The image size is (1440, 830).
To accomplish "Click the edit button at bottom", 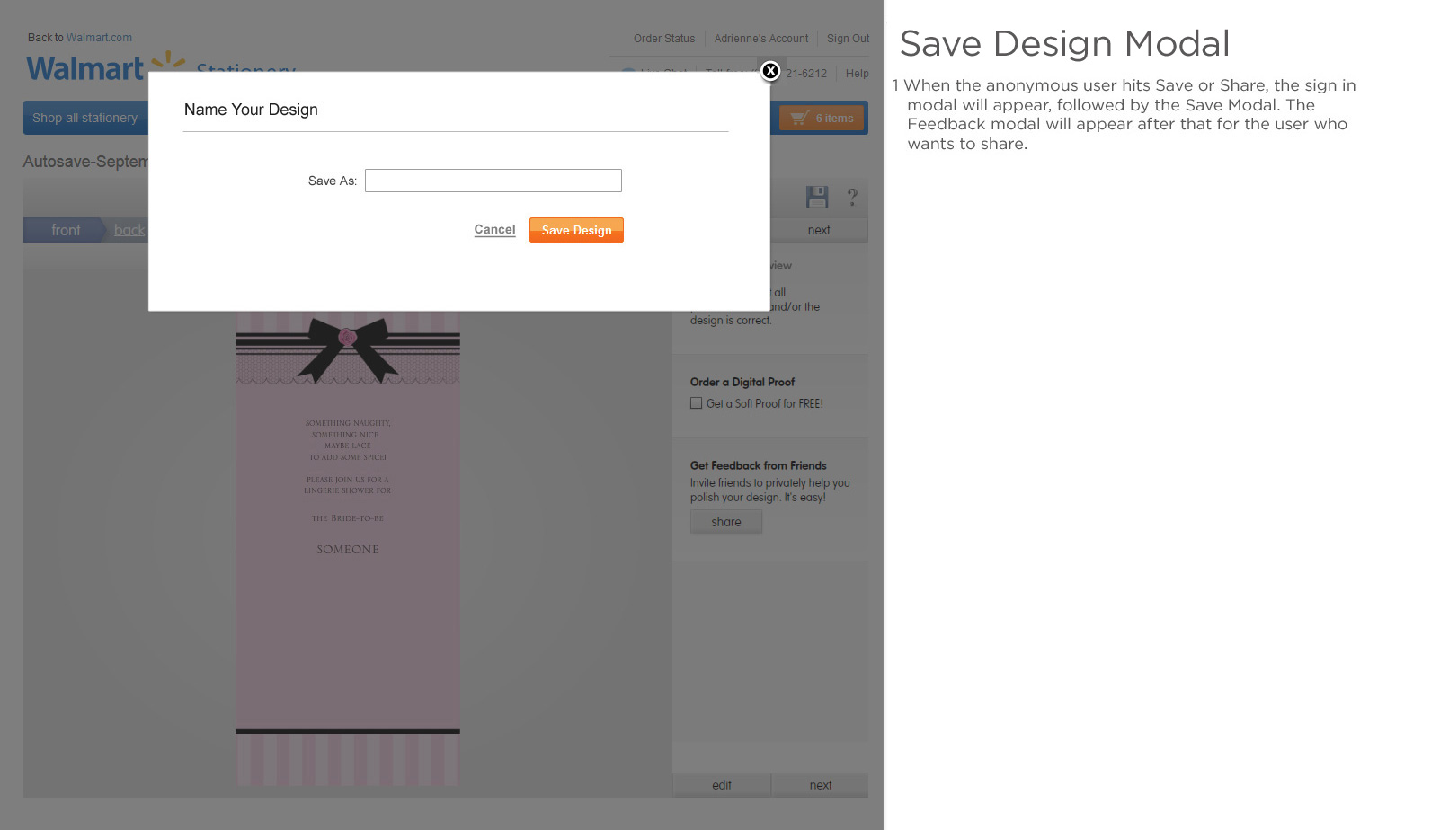I will click(721, 784).
